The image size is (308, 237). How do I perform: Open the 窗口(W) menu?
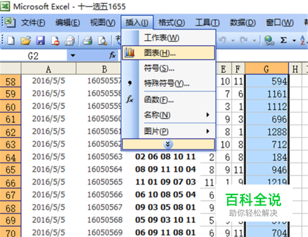pyautogui.click(x=280, y=22)
